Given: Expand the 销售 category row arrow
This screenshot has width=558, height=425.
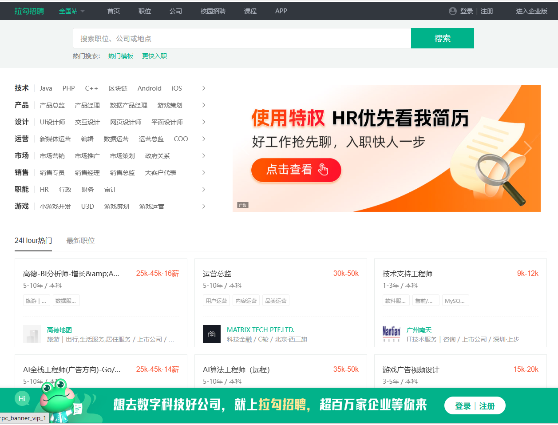Looking at the screenshot, I should 204,173.
